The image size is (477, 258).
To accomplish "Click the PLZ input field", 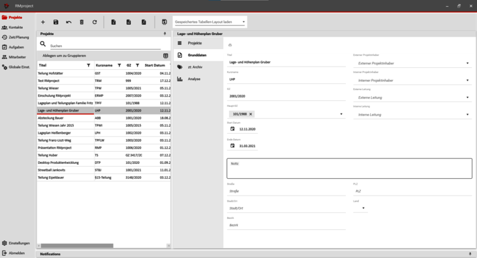I will (413, 191).
